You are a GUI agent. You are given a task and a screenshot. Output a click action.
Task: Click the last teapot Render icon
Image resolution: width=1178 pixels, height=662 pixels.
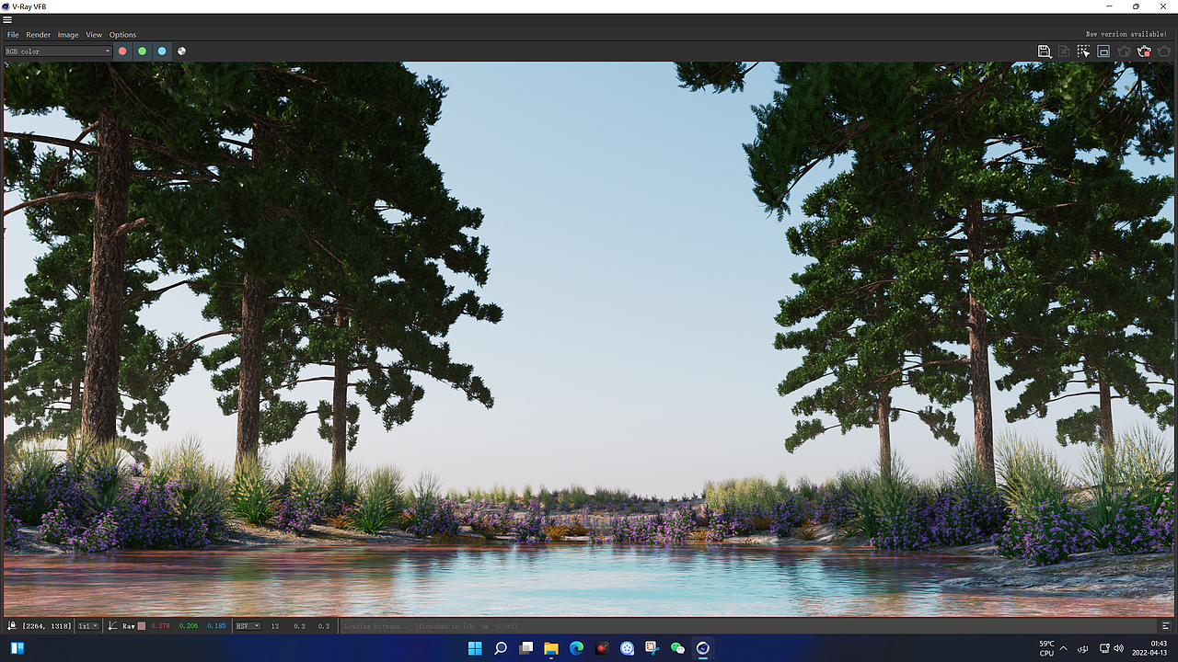coord(1164,51)
